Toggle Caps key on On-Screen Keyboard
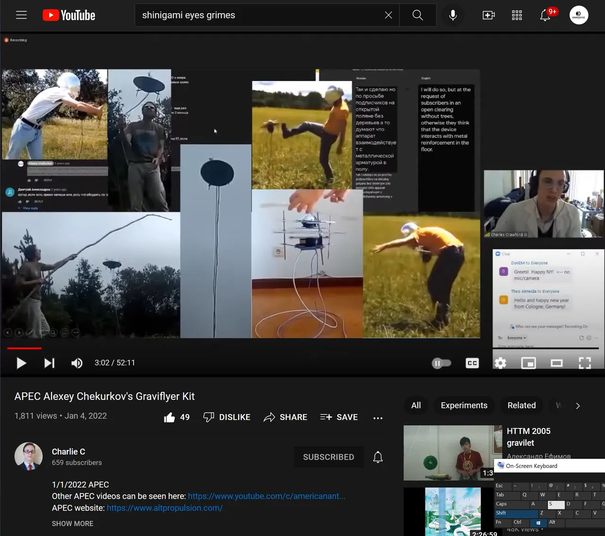Viewport: 605px width, 536px height. [511, 503]
